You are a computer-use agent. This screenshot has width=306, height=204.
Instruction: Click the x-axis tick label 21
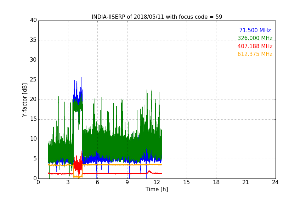(246, 182)
